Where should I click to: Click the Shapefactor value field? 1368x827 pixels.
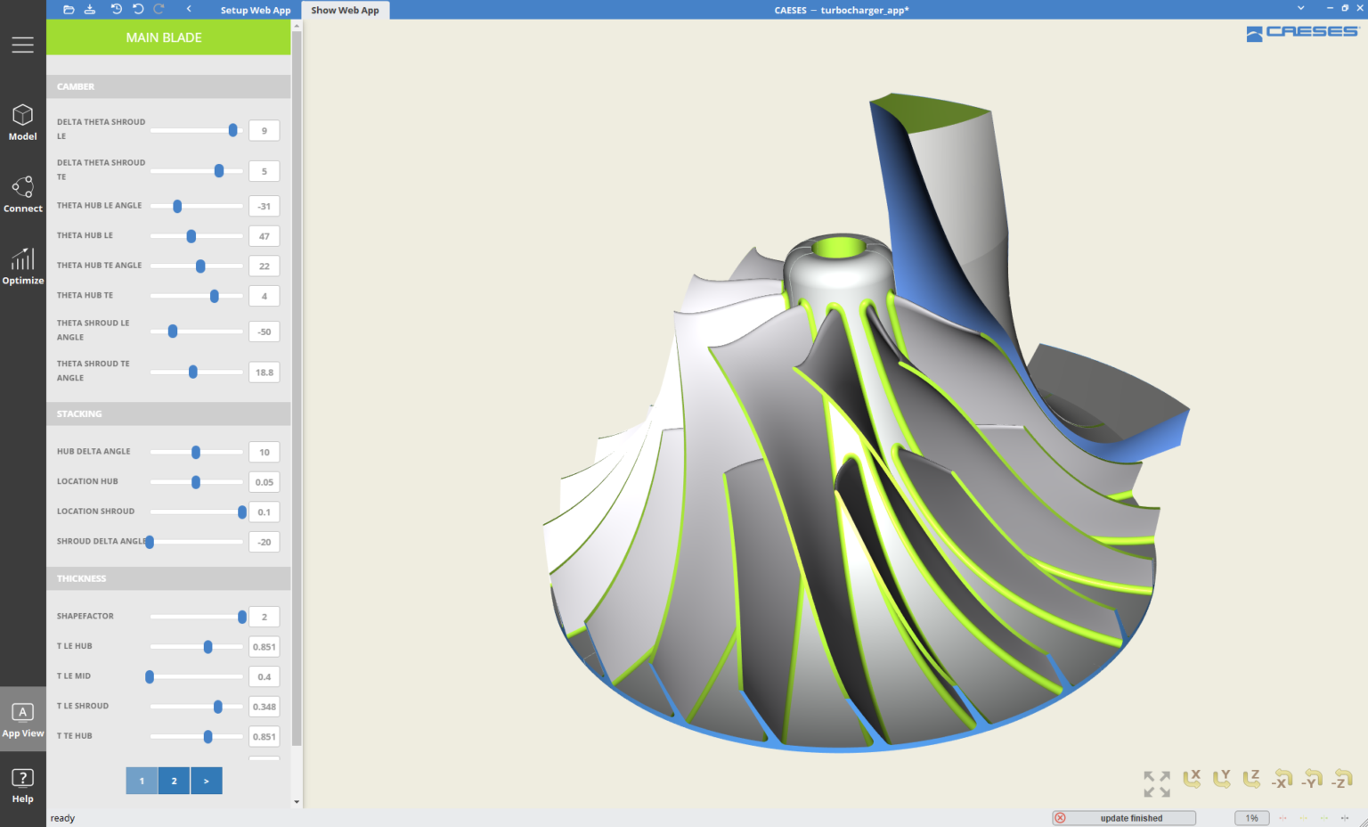click(265, 617)
